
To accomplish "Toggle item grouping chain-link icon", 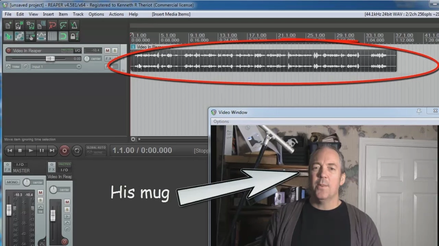I will (x=19, y=36).
